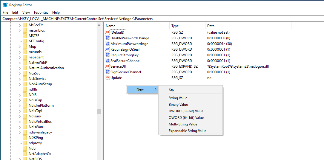324x160 pixels.
Task: Click the folder icon of Mup key
Action: point(25,46)
